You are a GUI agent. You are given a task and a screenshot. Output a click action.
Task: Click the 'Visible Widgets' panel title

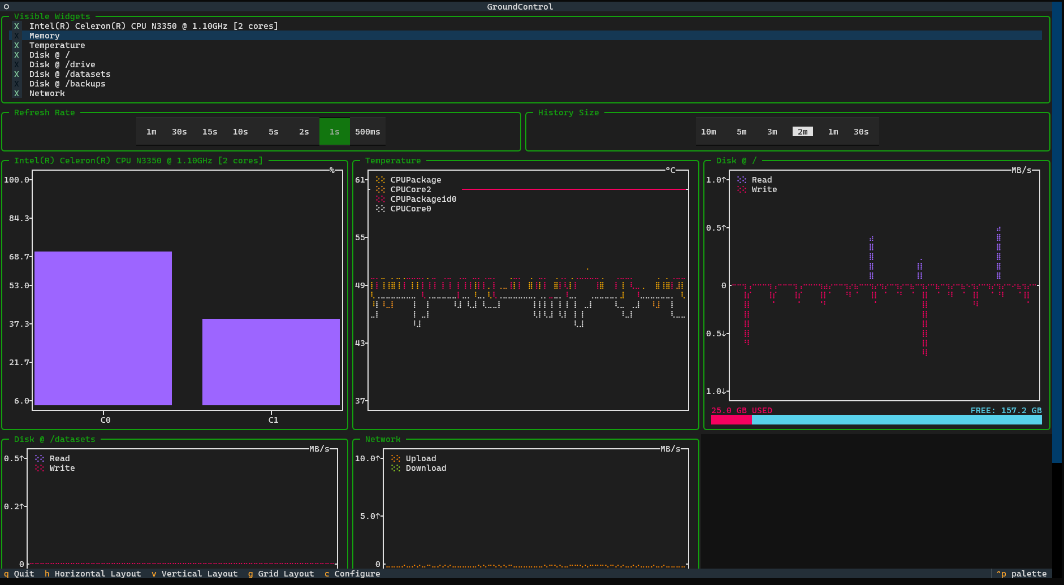pyautogui.click(x=52, y=16)
